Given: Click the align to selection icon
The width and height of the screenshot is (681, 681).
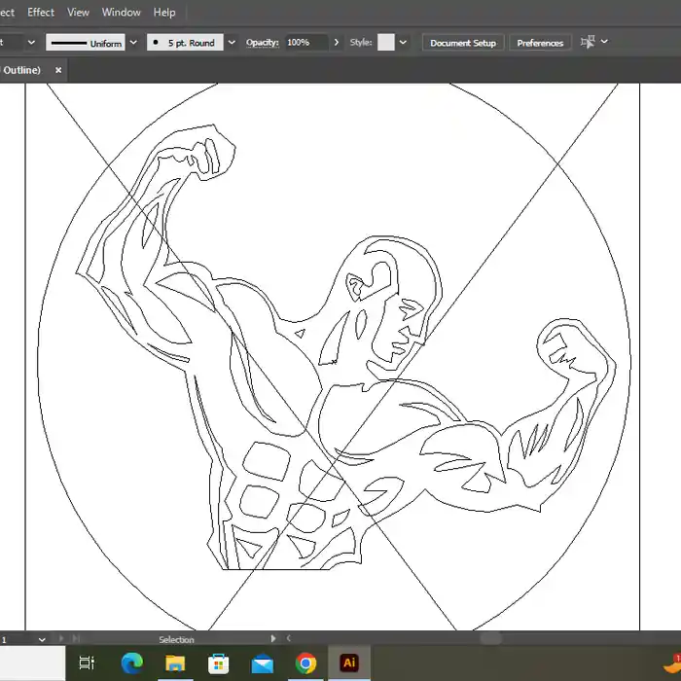Looking at the screenshot, I should coord(588,42).
